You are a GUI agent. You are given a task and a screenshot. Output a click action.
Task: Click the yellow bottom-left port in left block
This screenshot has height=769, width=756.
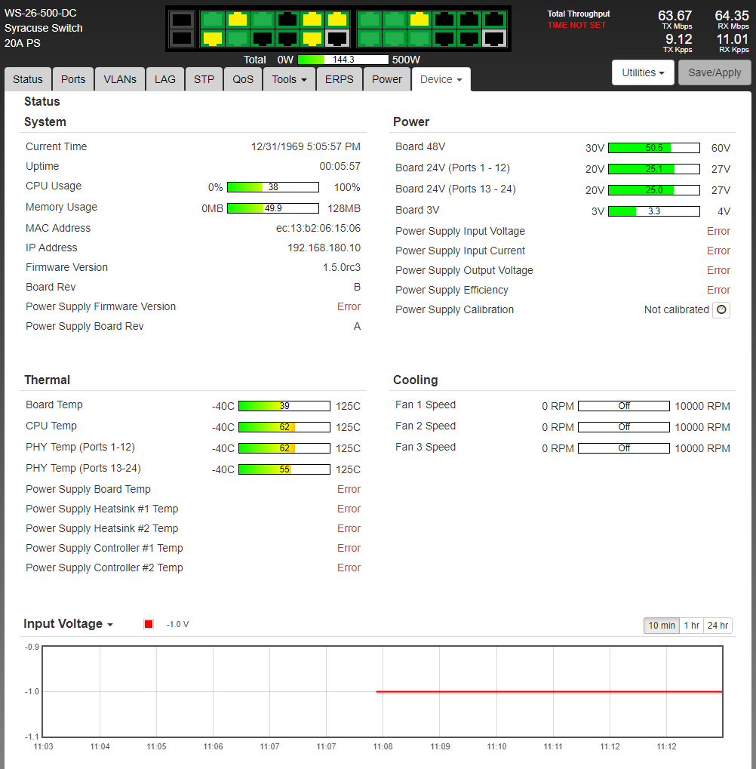(212, 38)
